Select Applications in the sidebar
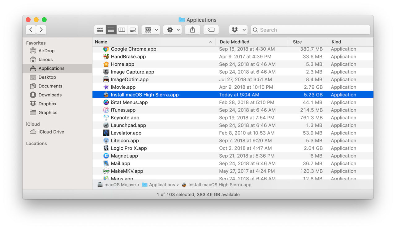 coord(57,68)
